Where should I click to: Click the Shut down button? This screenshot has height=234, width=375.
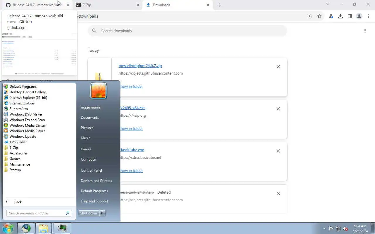point(89,213)
